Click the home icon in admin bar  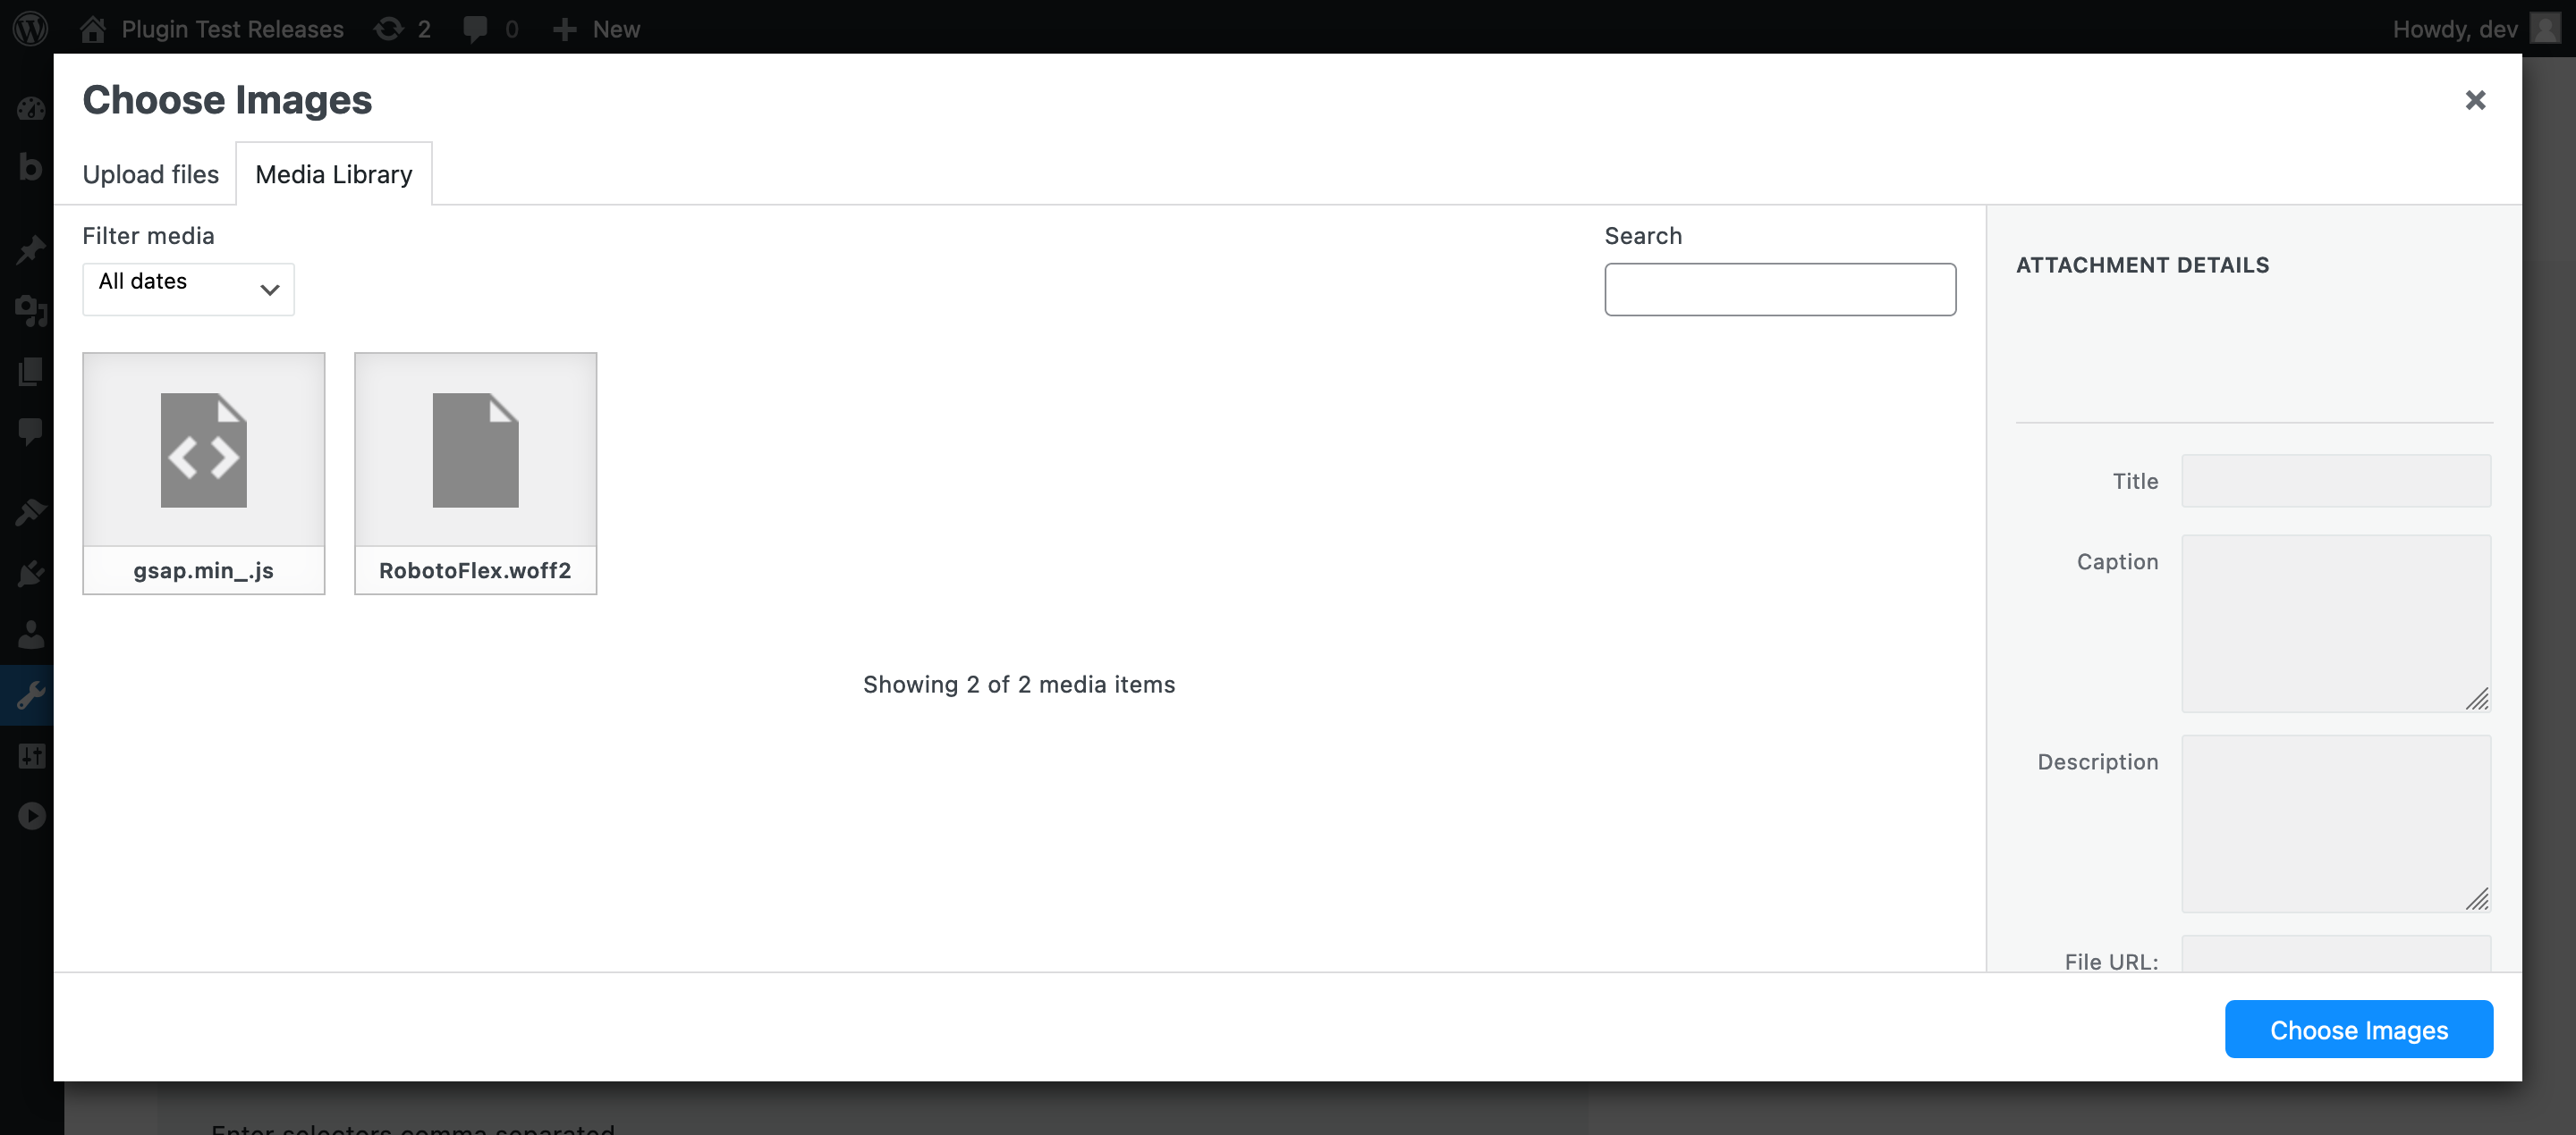coord(93,28)
